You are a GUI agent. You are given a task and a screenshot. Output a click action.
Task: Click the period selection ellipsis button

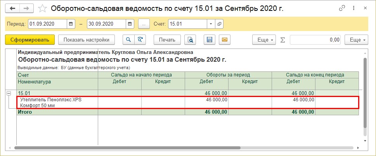(144, 24)
